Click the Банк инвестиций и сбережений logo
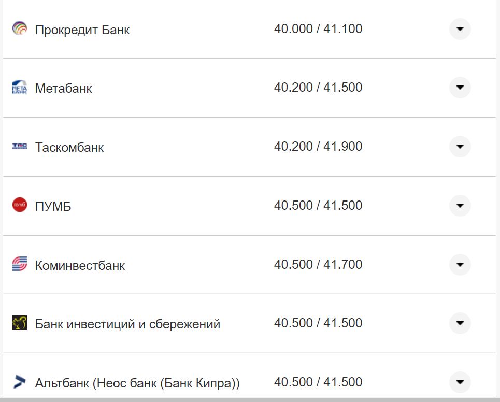This screenshot has height=402, width=500. pos(19,323)
